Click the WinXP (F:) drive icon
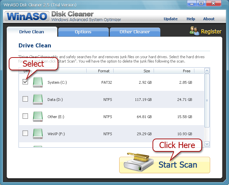The height and width of the screenshot is (185, 229). [38, 134]
